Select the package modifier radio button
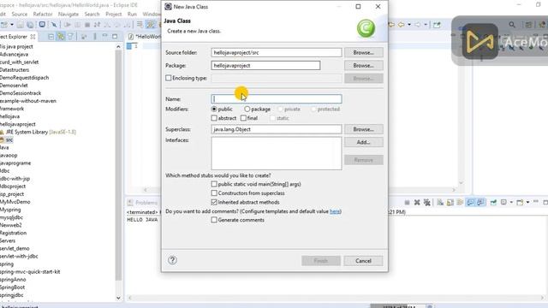The height and width of the screenshot is (308, 548). 247,110
